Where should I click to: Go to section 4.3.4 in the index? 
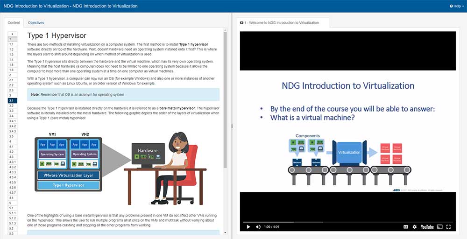[12, 177]
